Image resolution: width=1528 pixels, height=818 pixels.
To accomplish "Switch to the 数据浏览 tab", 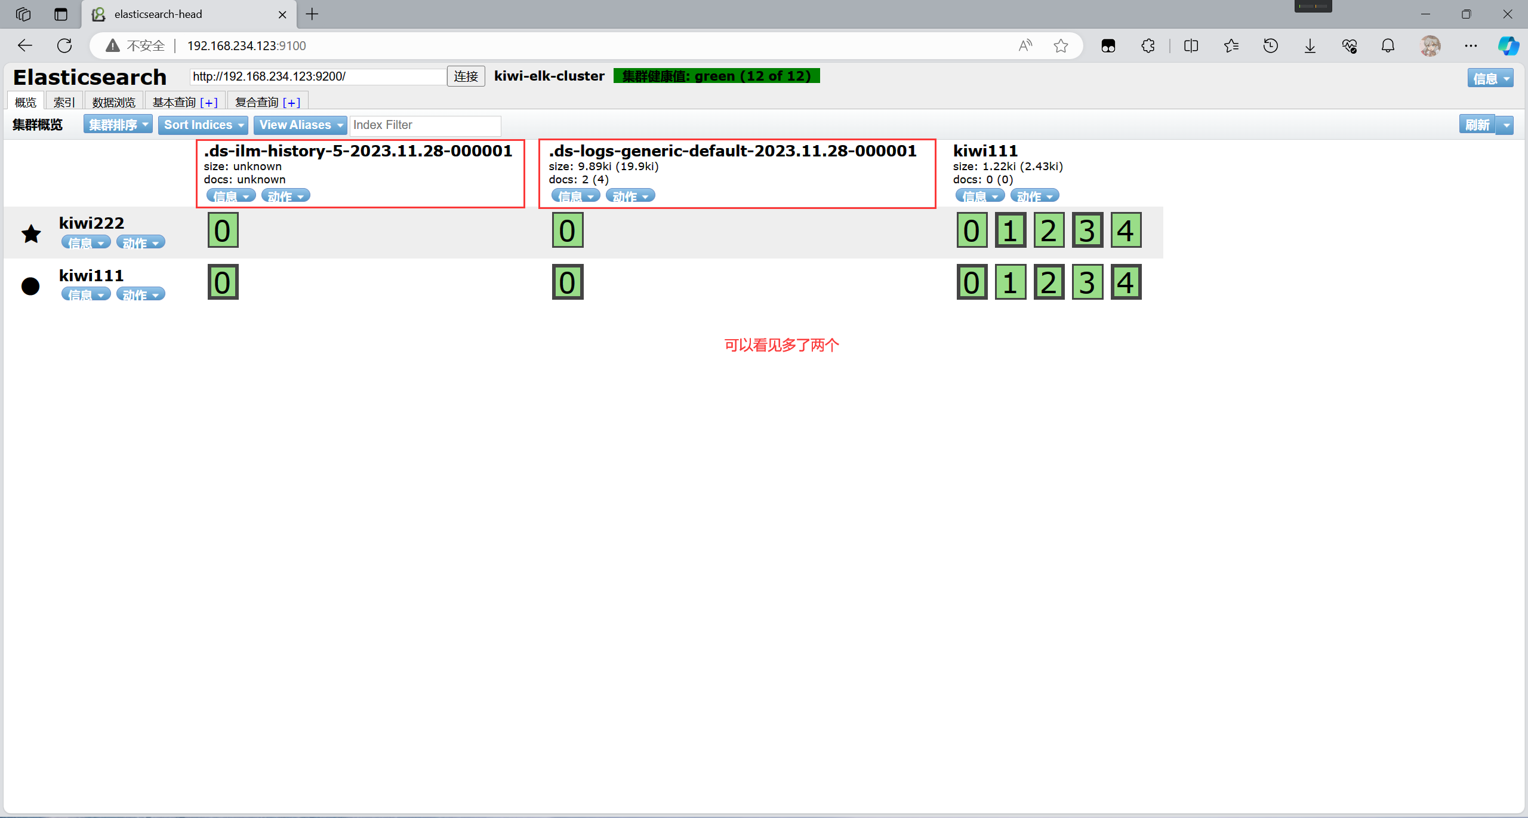I will click(x=113, y=102).
